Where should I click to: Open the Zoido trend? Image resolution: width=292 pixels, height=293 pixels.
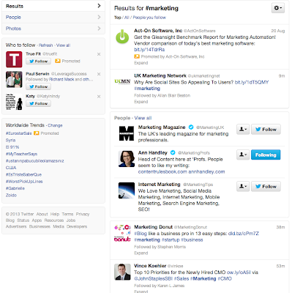[x=11, y=195]
